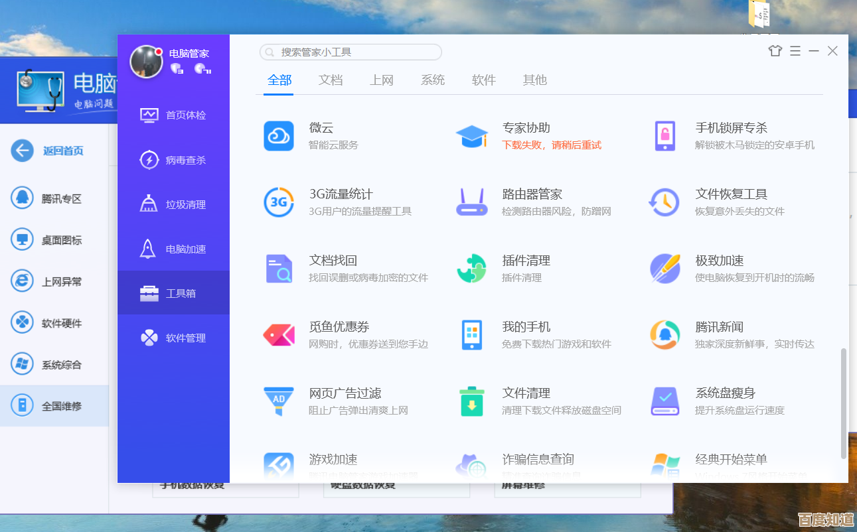Click the 网页广告过滤 AD funnel icon
This screenshot has width=857, height=532.
coord(279,401)
